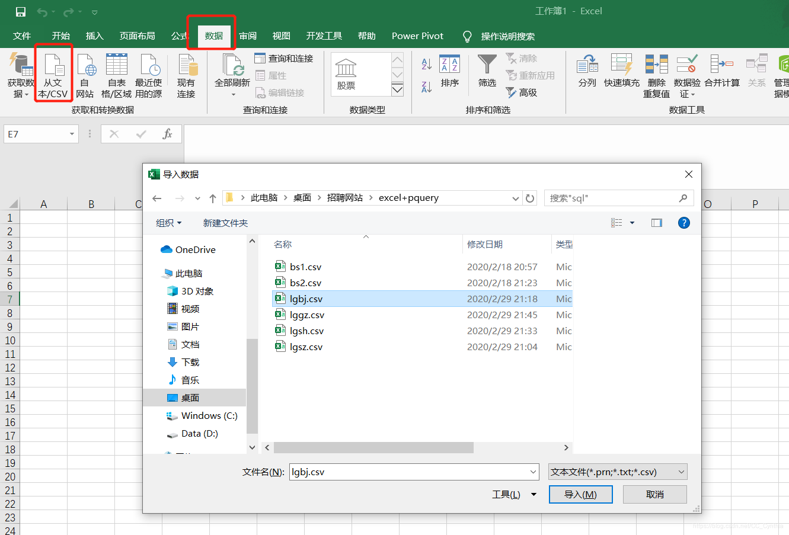The image size is (789, 535).
Task: Go up one folder level arrow
Action: [212, 198]
